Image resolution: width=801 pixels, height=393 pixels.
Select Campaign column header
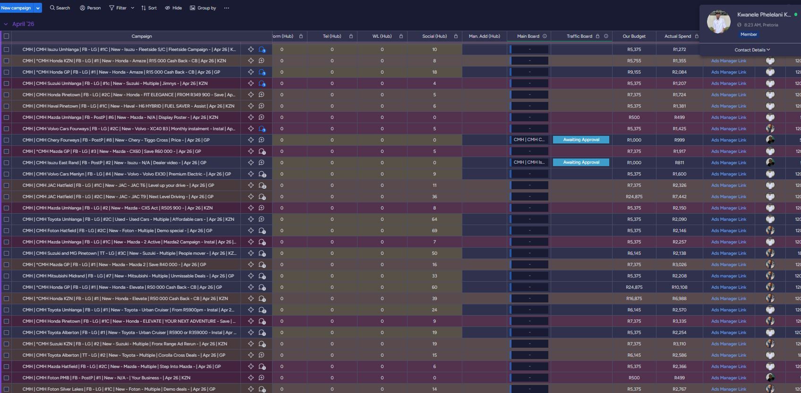tap(142, 36)
